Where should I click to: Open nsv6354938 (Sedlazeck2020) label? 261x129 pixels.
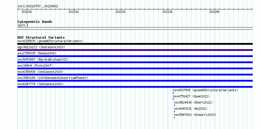[40, 72]
